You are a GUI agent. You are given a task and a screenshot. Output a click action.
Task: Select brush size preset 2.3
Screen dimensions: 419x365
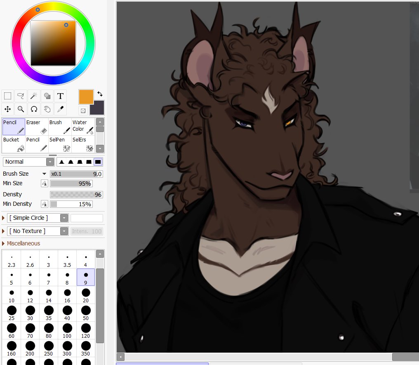pyautogui.click(x=12, y=260)
